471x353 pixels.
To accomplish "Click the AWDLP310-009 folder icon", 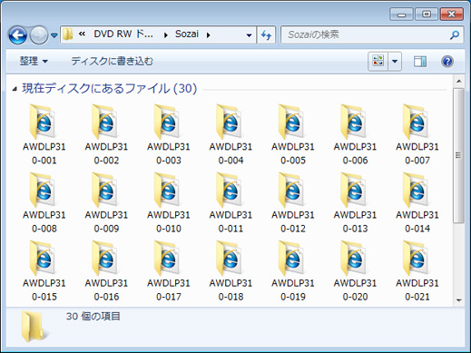I will click(x=104, y=191).
